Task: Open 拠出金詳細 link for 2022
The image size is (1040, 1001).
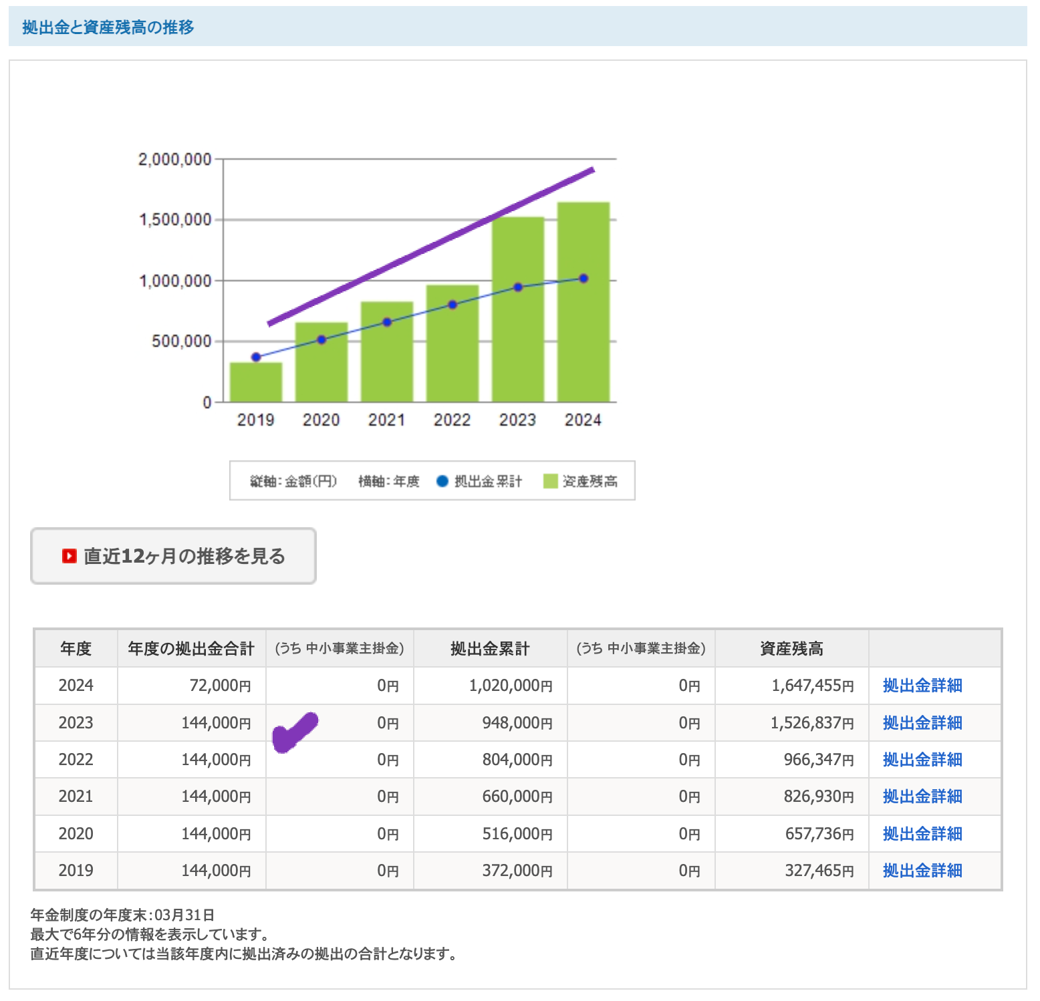Action: pos(922,760)
